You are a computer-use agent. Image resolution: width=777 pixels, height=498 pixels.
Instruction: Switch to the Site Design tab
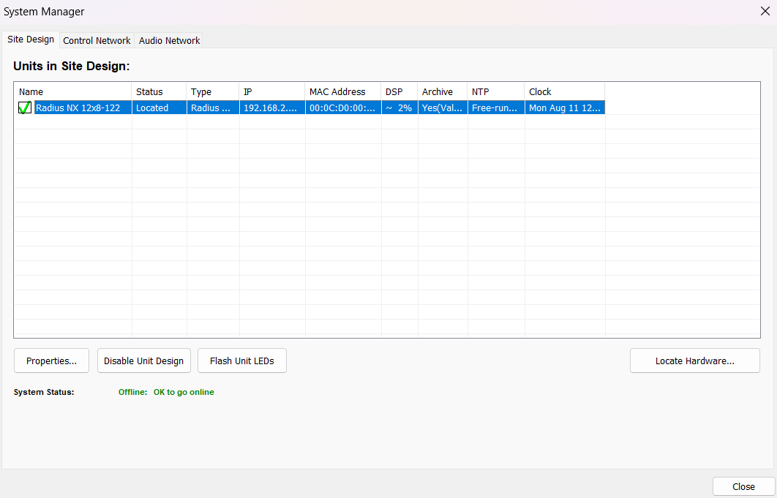pyautogui.click(x=31, y=39)
